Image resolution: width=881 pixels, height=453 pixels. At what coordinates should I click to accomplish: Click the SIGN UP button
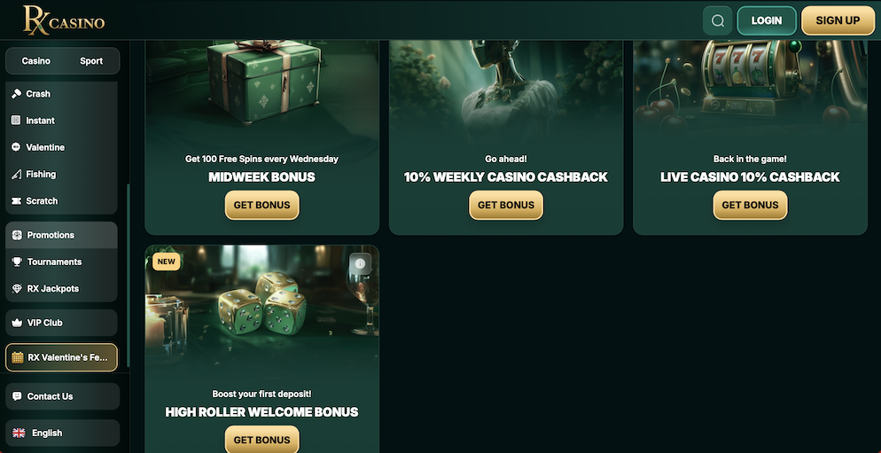(838, 20)
